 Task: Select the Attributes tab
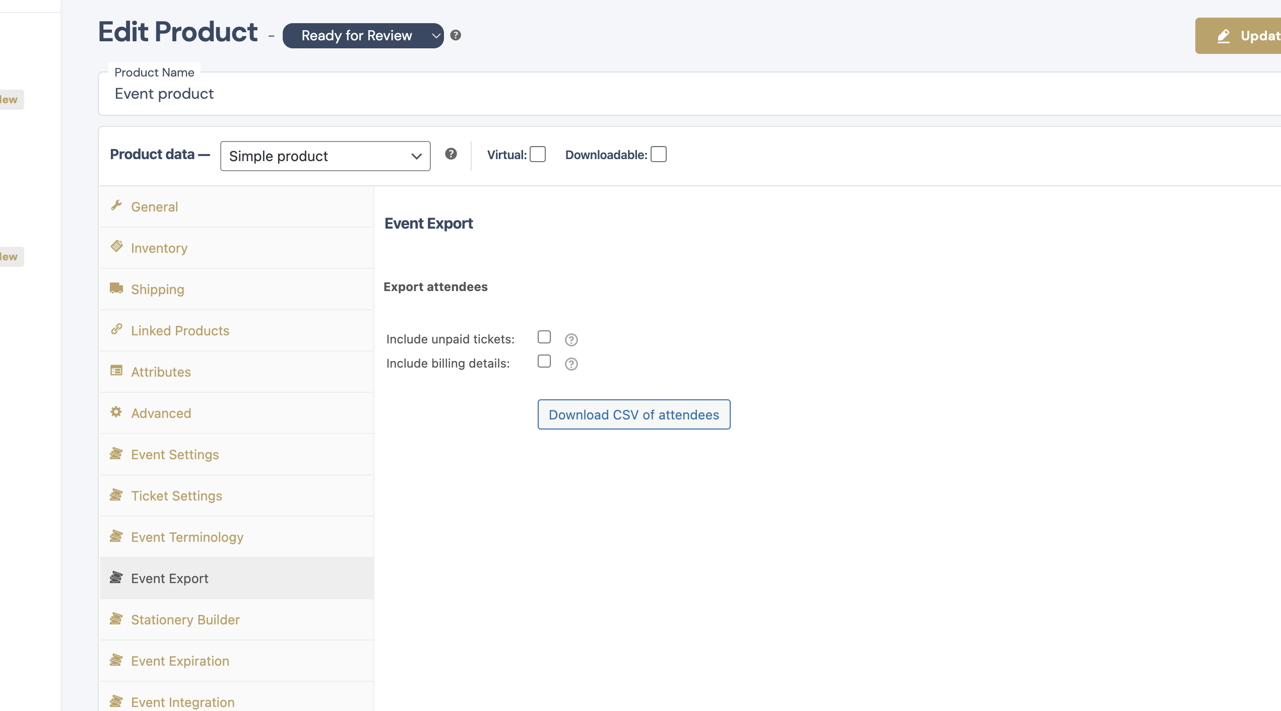tap(237, 372)
